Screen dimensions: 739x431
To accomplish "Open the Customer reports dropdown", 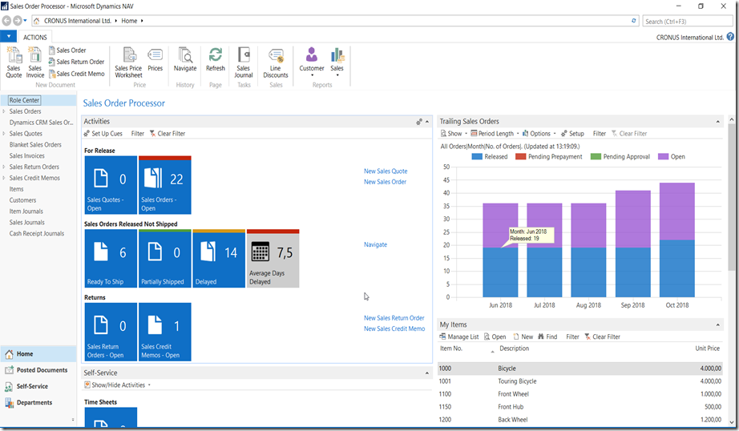I will 312,62.
